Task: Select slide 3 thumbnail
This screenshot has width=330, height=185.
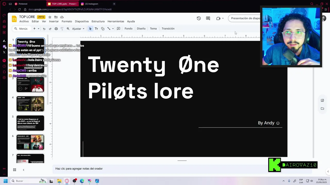Action: pos(30,85)
